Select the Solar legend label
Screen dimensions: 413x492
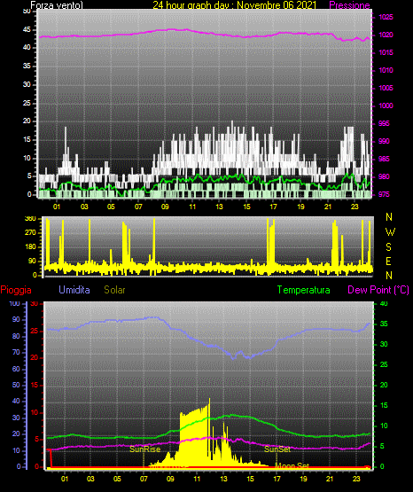[x=114, y=290]
